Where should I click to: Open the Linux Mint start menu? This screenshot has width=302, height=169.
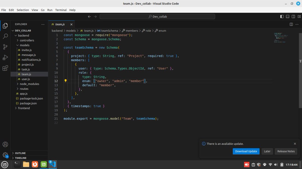tap(5, 164)
